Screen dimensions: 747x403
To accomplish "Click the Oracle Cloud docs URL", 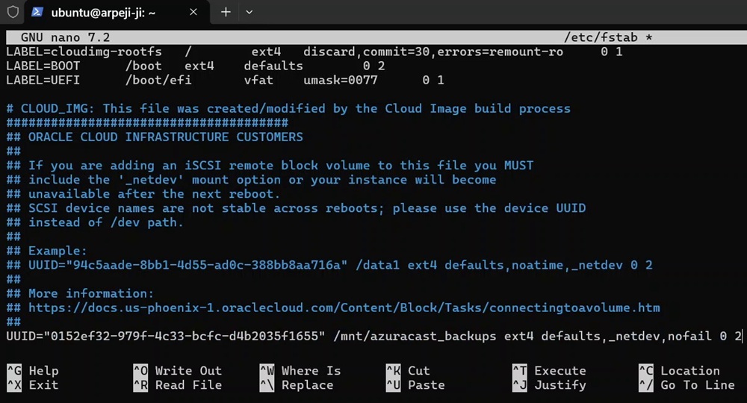I will click(x=344, y=307).
